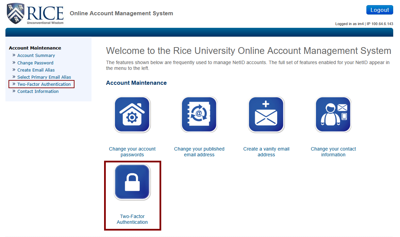
Task: Click the house-with-gear account passwords icon
Action: [x=132, y=114]
